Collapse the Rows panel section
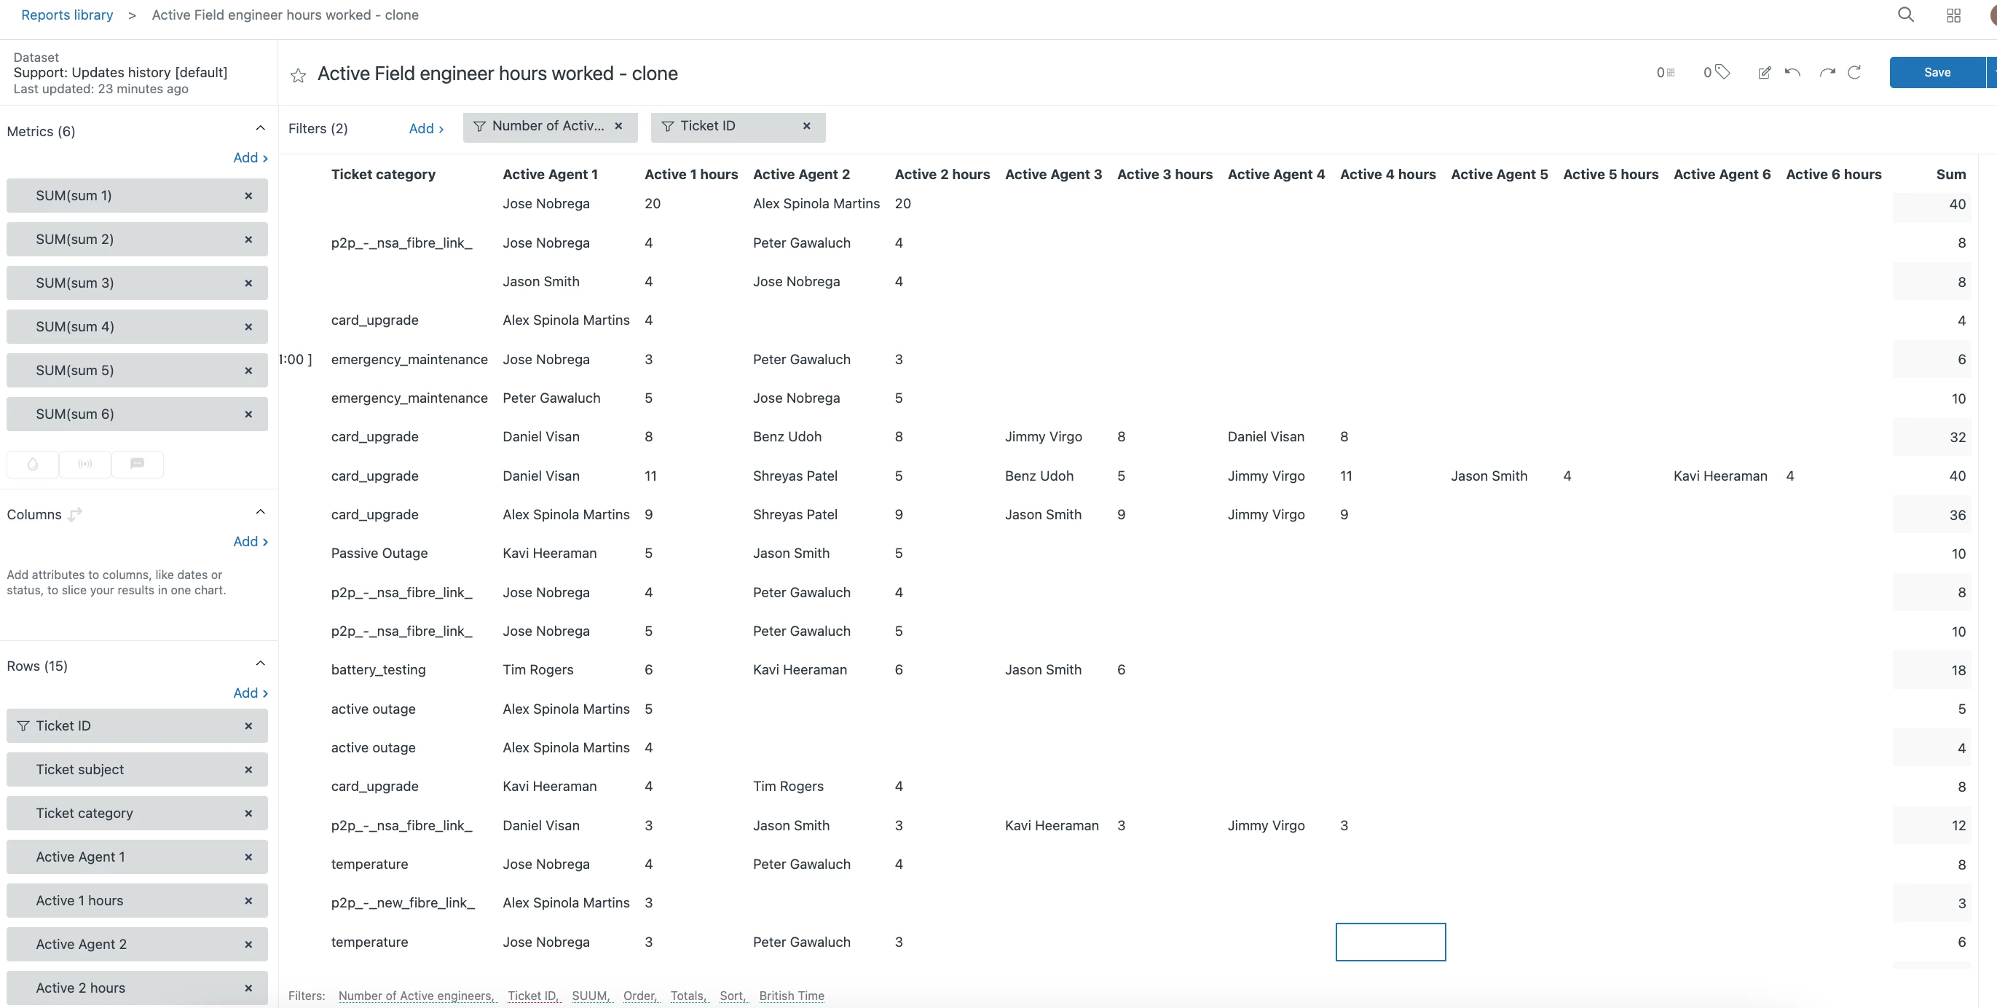Screen dimensions: 1997x1008 pos(261,663)
